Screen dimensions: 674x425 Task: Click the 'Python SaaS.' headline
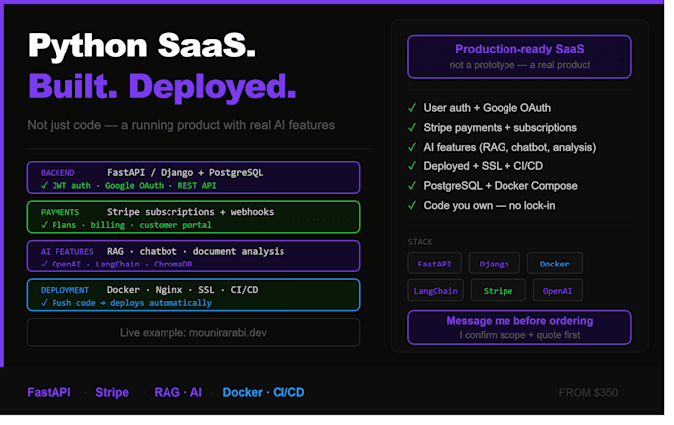click(142, 46)
